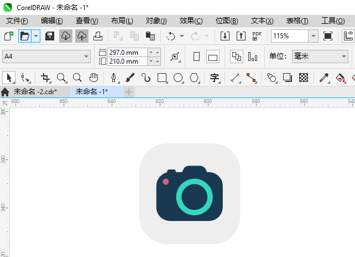Image resolution: width=355 pixels, height=257 pixels.
Task: Select the Crop tool
Action: click(x=45, y=78)
